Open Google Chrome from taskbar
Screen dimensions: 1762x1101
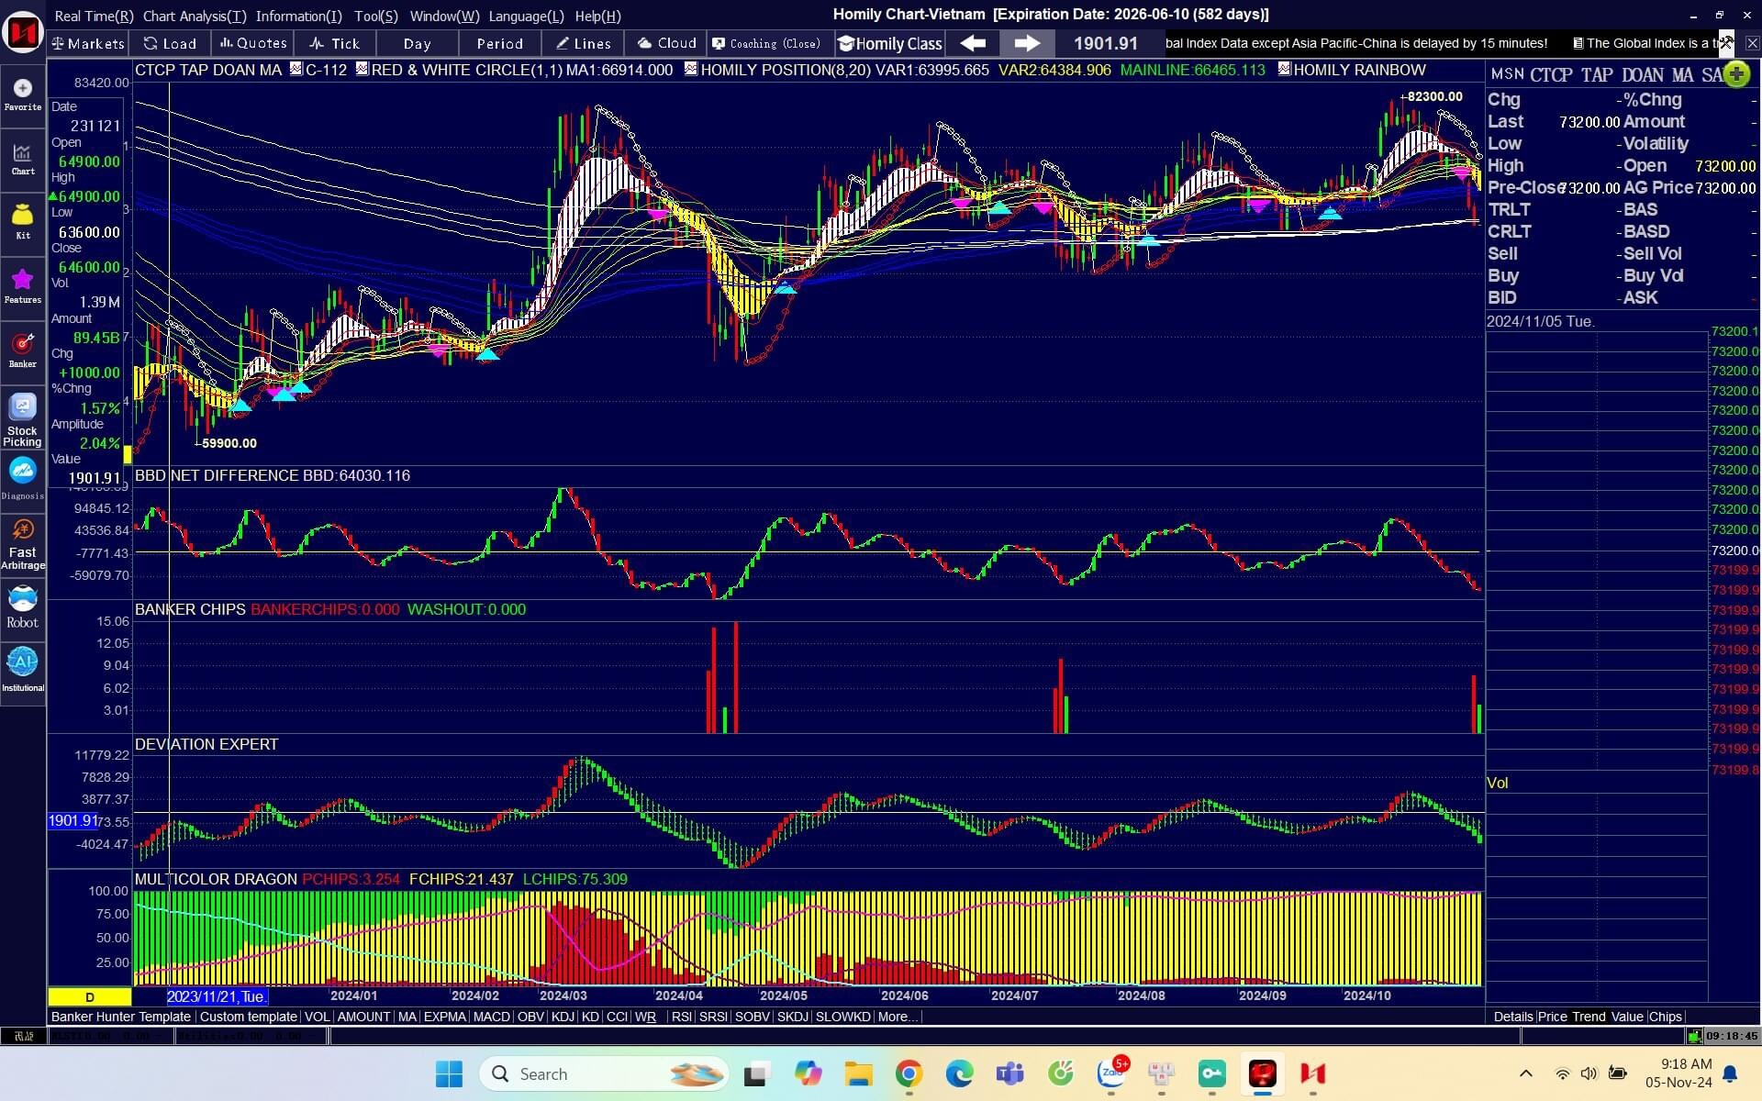tap(909, 1073)
